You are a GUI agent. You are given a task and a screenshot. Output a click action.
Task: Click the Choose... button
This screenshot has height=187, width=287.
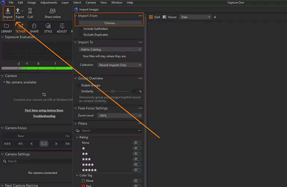tap(110, 23)
